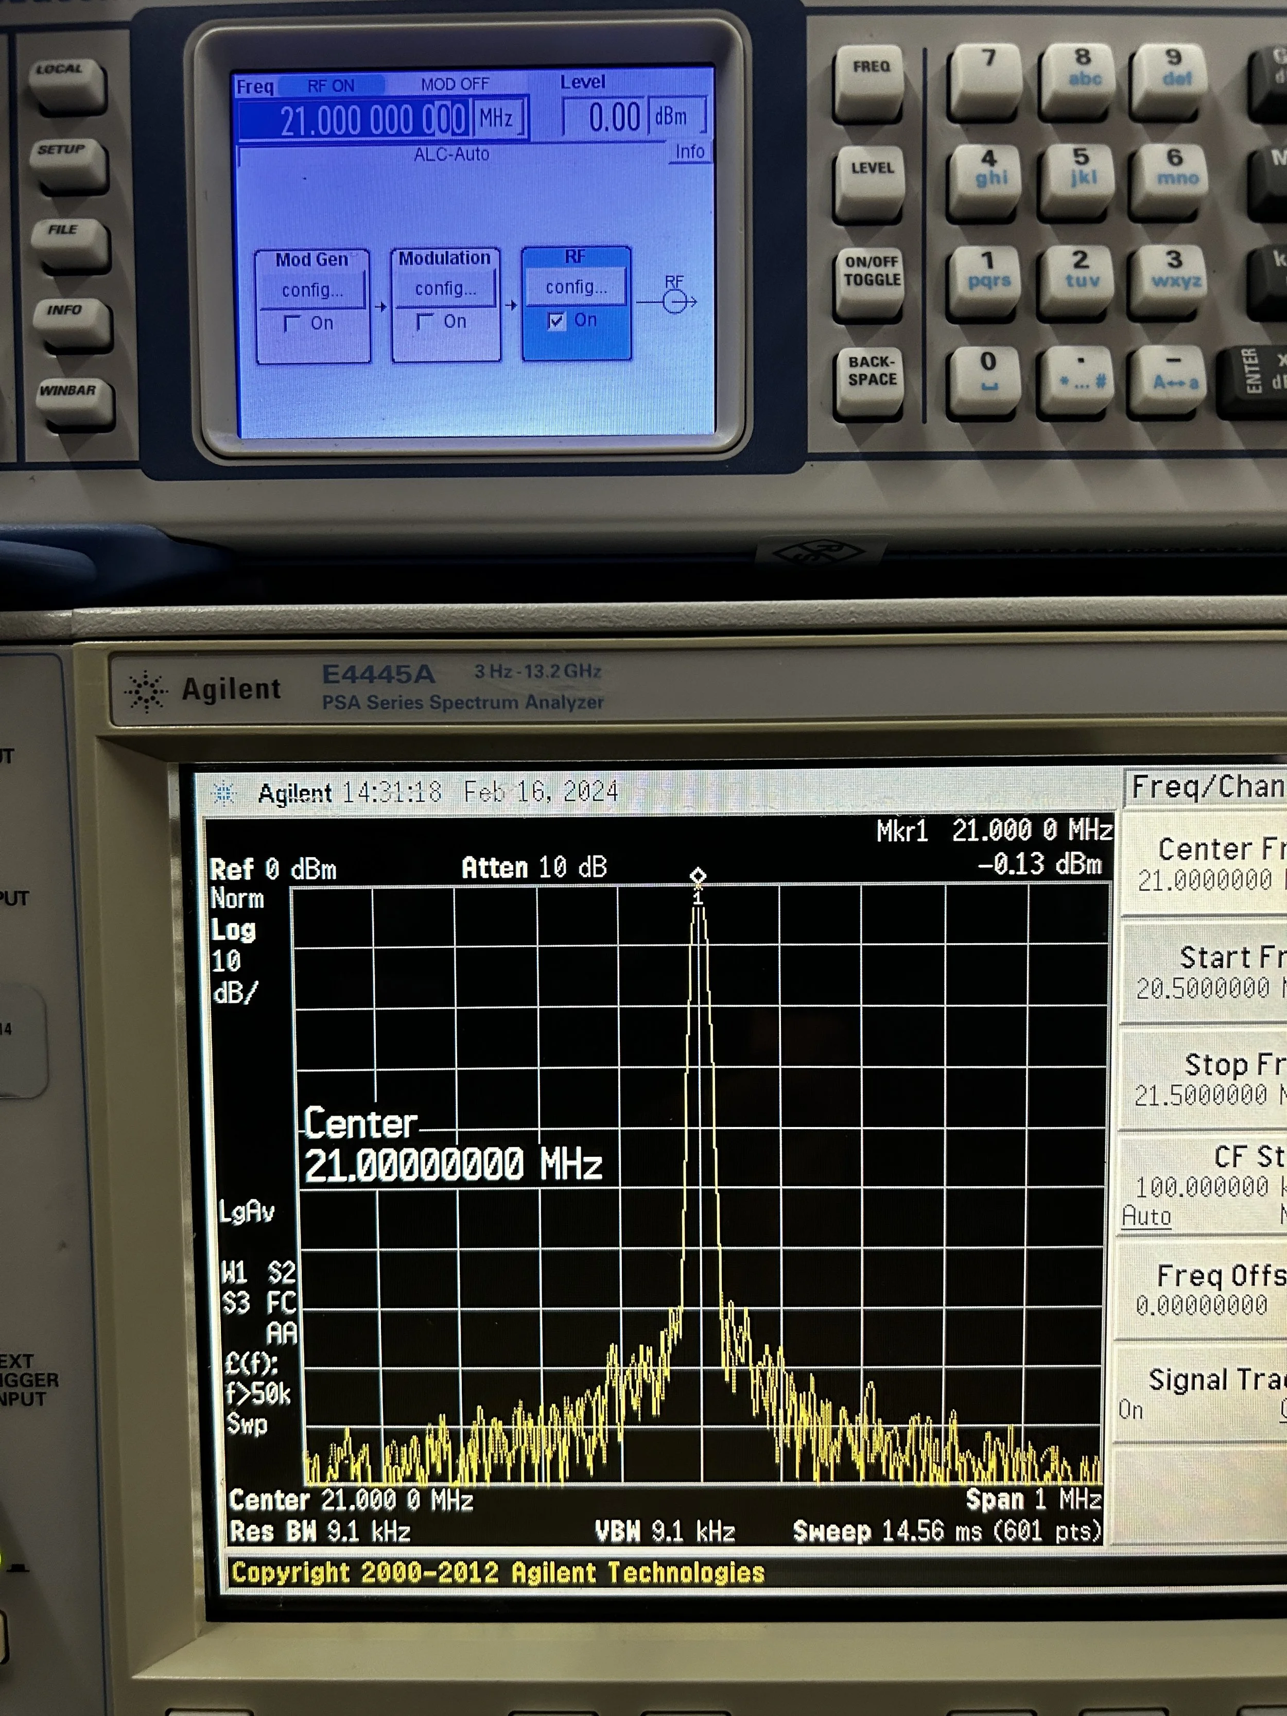Select the Start Freq softkey
The image size is (1287, 1716).
coord(1207,971)
